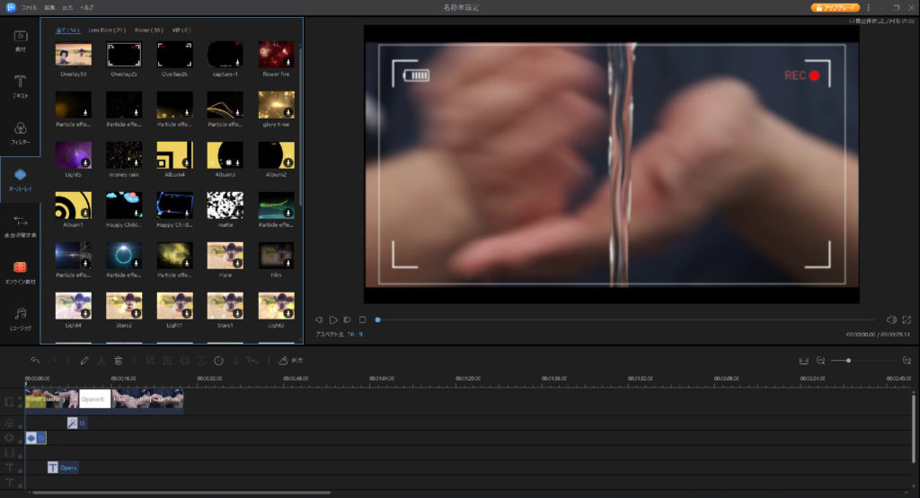Viewport: 920px width, 498px height.
Task: Stop the preview playback
Action: tap(363, 320)
